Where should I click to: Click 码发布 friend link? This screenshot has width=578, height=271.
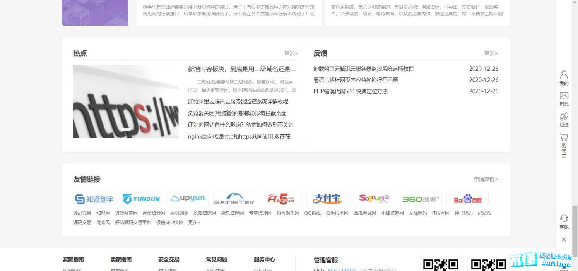484,213
